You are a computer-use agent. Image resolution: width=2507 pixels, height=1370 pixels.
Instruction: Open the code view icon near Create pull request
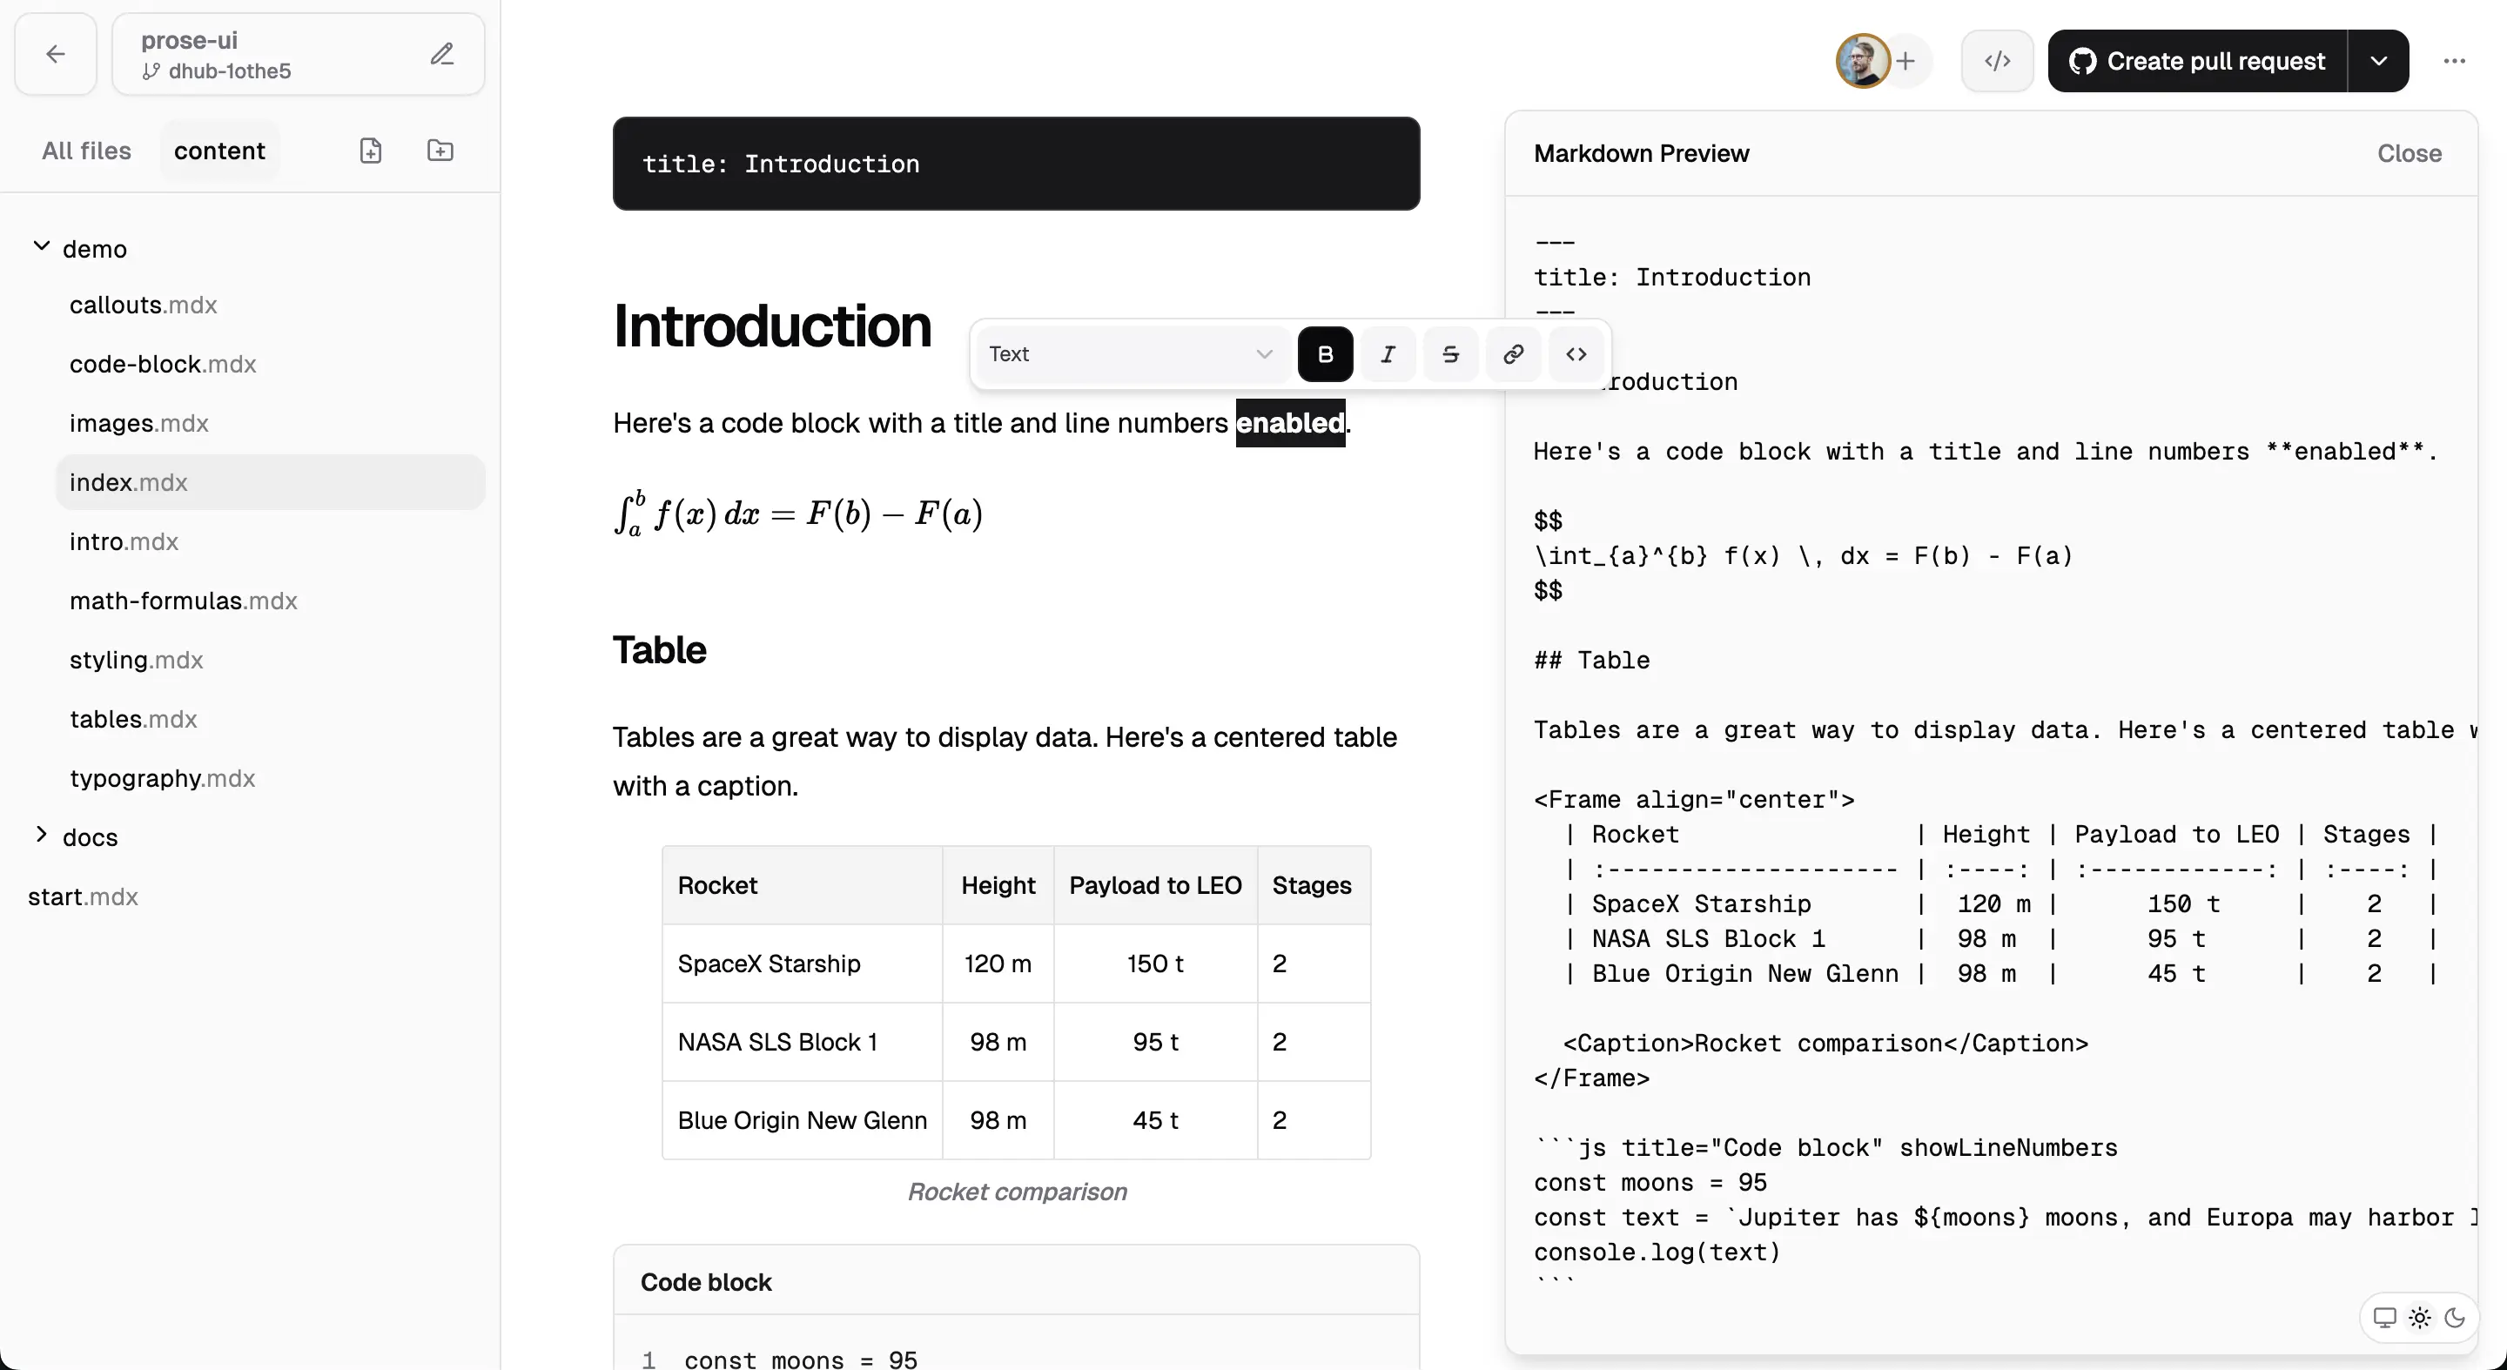1996,60
